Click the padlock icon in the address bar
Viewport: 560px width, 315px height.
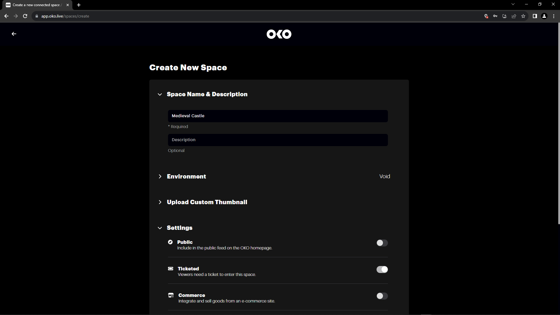pos(37,16)
